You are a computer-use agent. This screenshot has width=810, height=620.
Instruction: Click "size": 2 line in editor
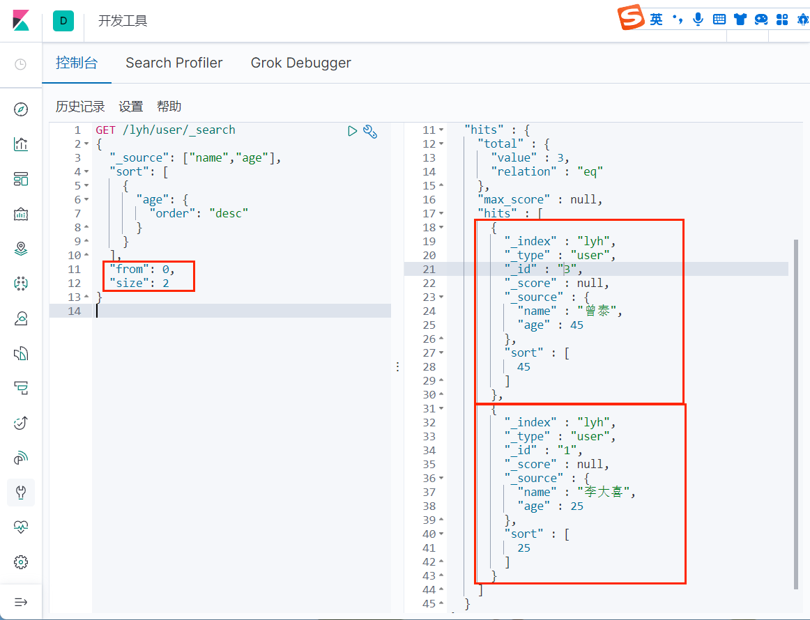[x=139, y=284]
